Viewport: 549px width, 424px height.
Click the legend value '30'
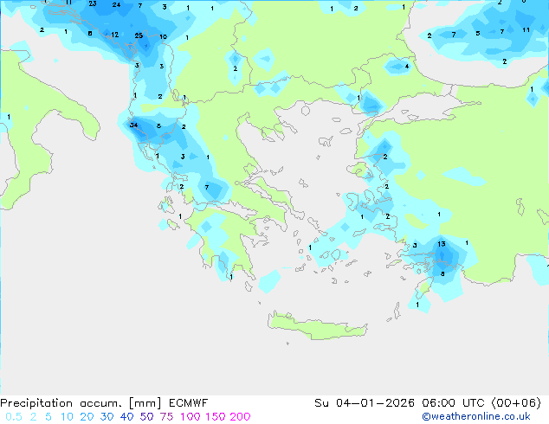click(107, 417)
